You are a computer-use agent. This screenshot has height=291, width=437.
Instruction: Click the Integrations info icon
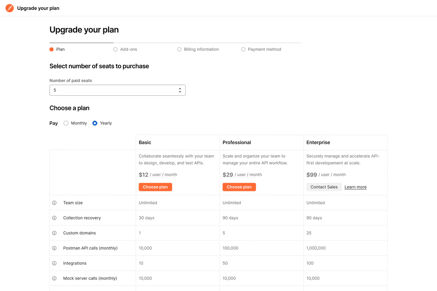click(x=54, y=263)
